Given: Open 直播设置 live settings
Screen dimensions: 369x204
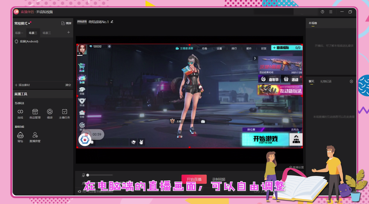Looking at the screenshot, I should (297, 167).
